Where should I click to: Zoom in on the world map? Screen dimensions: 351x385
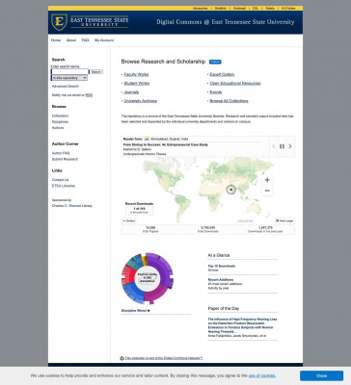[267, 180]
